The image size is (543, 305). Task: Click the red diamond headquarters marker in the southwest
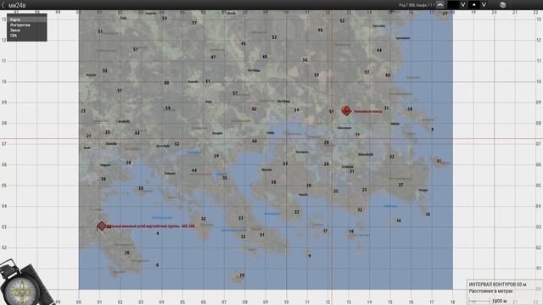[102, 226]
